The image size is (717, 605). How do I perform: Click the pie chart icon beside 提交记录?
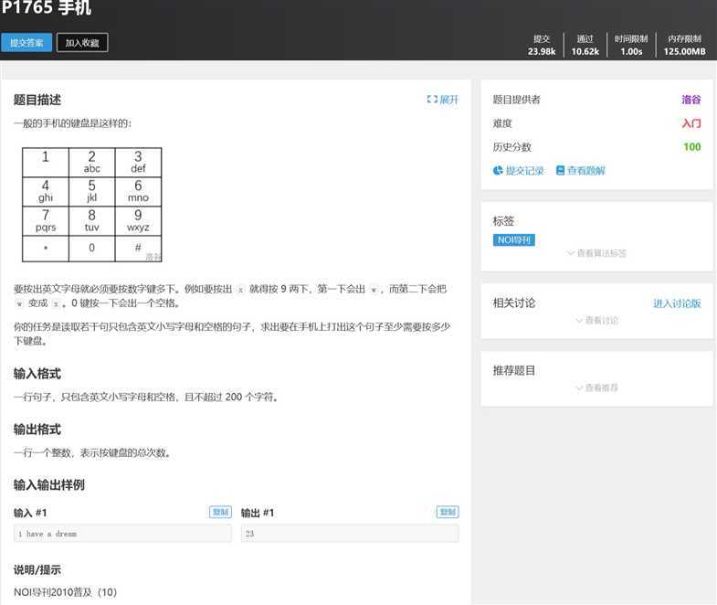point(498,171)
